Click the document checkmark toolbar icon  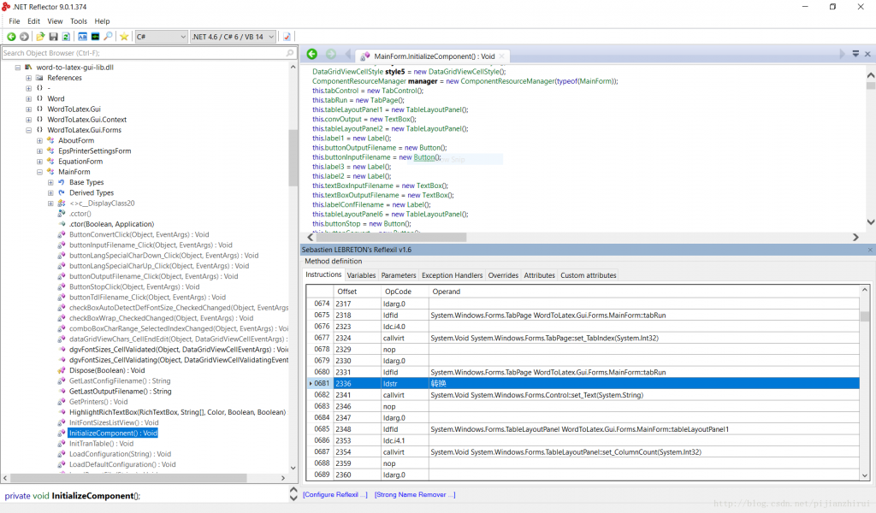(x=287, y=37)
